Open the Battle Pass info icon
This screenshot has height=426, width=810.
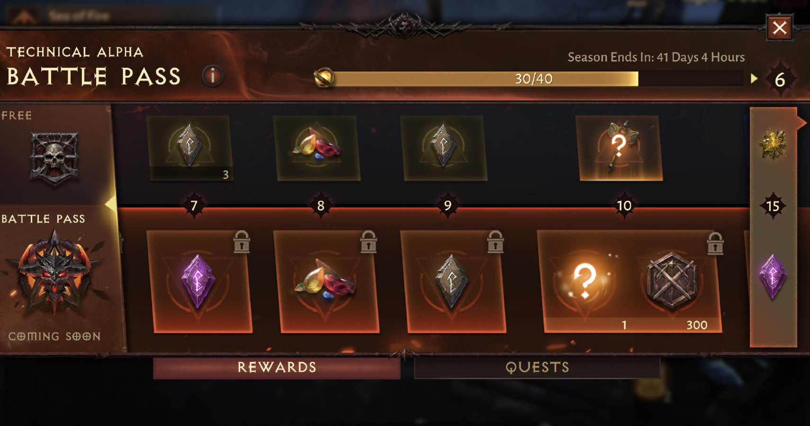pyautogui.click(x=213, y=76)
